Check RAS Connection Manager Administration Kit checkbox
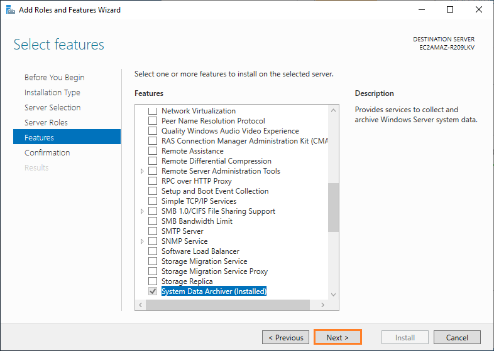This screenshot has width=494, height=351. pyautogui.click(x=153, y=141)
